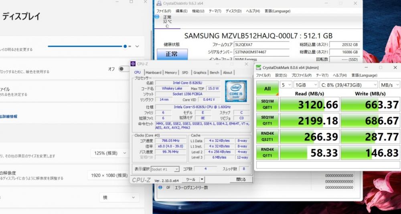Click the core speed value 798.05 MHz
The image size is (401, 214).
(x=170, y=141)
